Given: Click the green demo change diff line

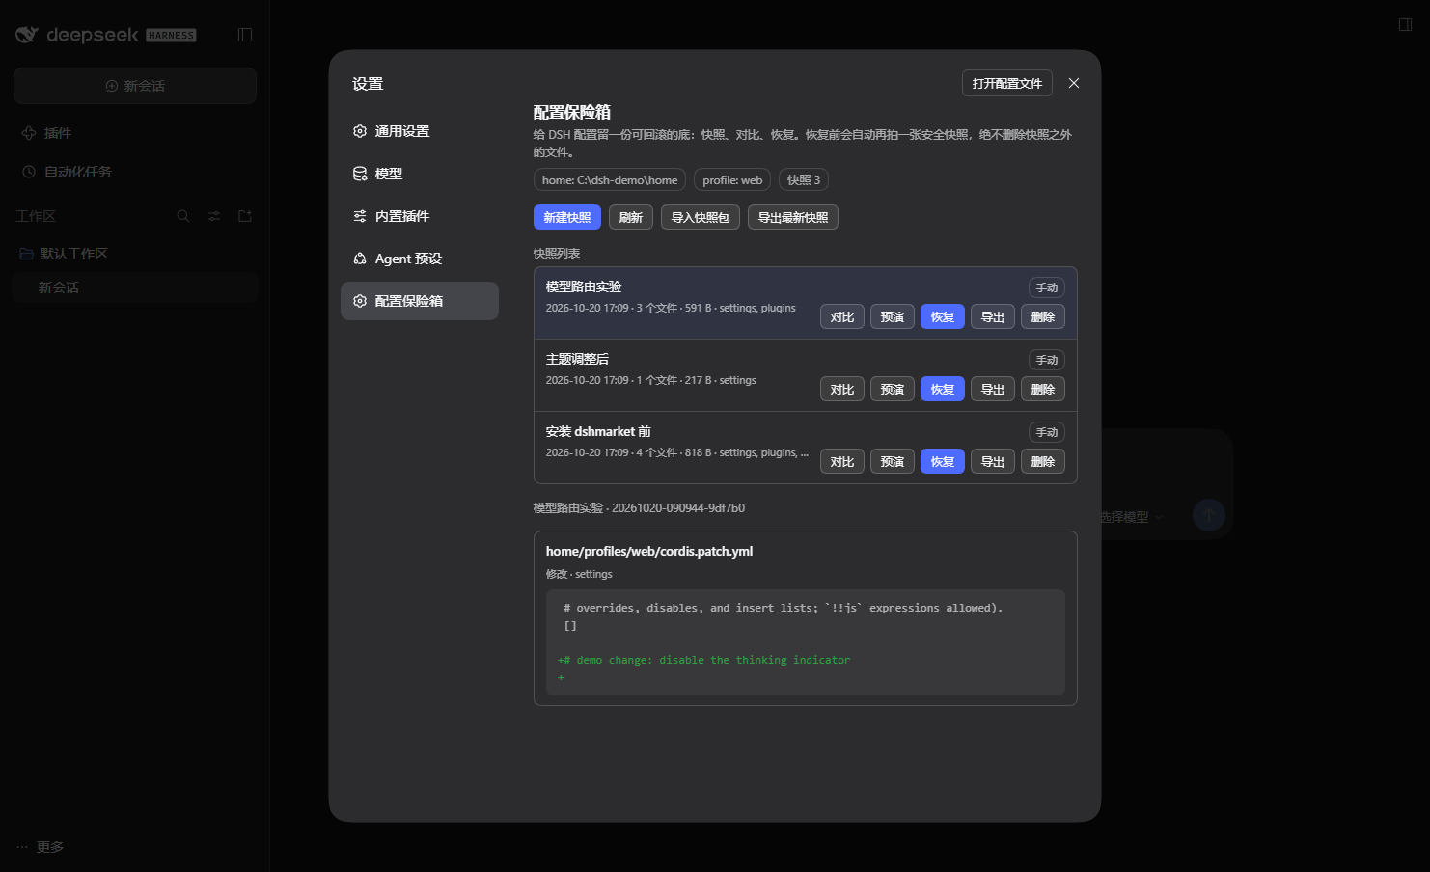Looking at the screenshot, I should pos(704,660).
